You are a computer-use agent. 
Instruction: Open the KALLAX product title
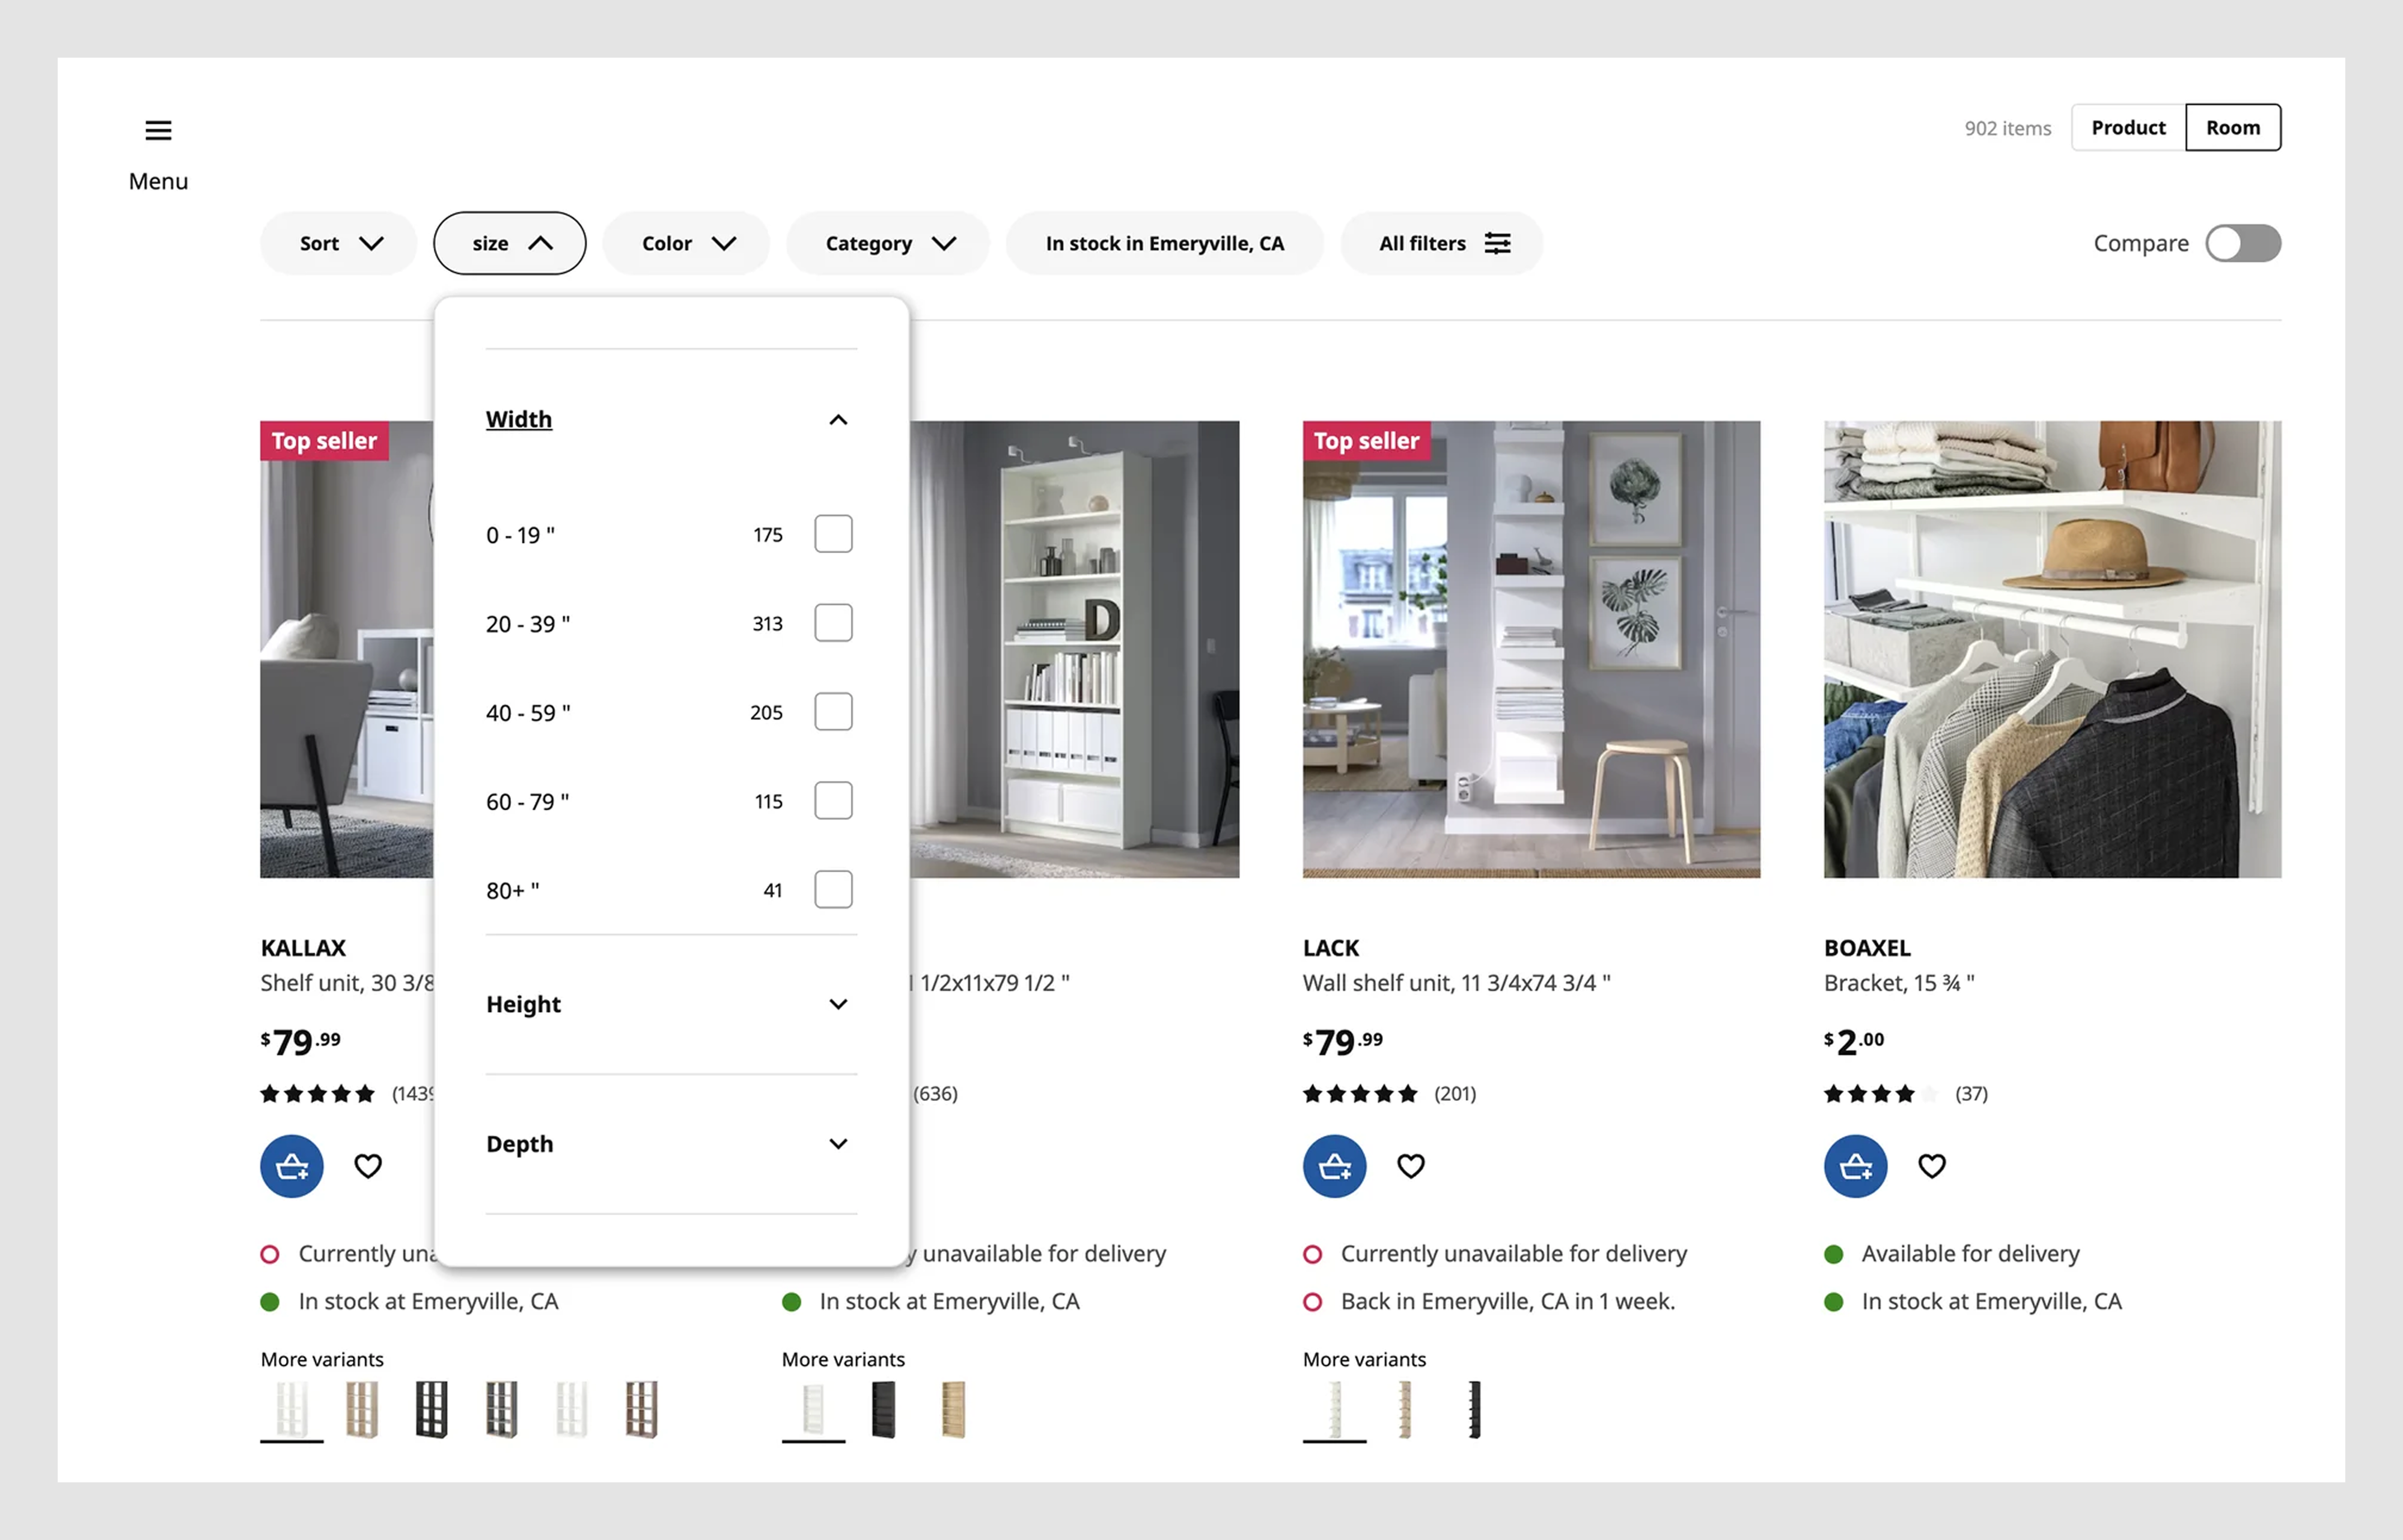click(303, 947)
